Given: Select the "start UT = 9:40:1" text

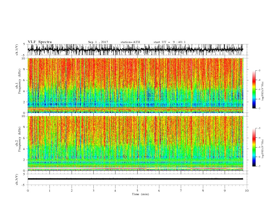Looking at the screenshot, I should coord(170,42).
